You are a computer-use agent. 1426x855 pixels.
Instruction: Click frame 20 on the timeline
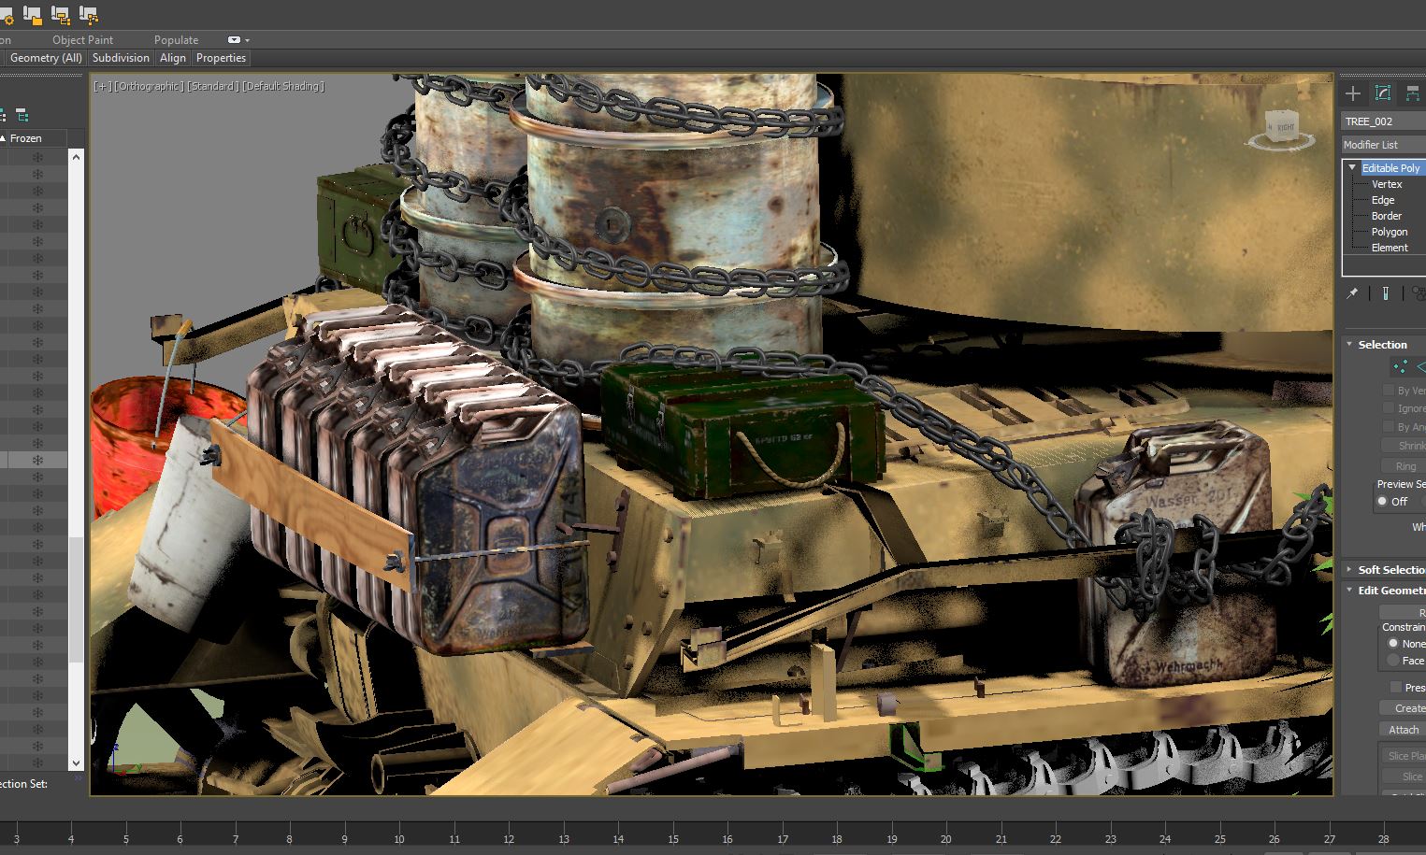945,839
